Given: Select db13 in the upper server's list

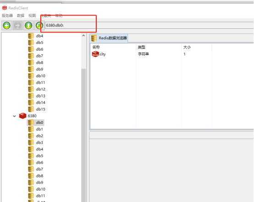Looking at the screenshot, I should 40,96.
